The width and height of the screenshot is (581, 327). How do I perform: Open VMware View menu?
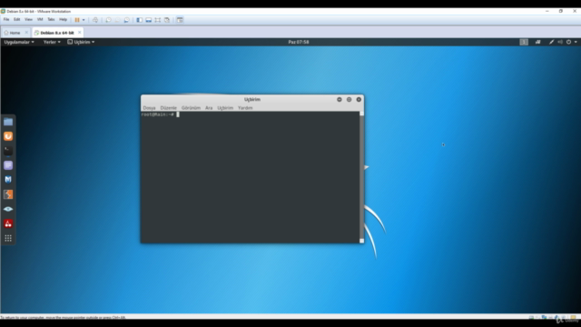(x=28, y=20)
